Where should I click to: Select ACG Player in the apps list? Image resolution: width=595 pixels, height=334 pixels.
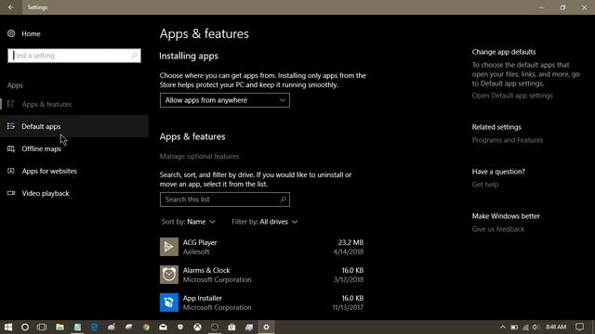coord(261,247)
